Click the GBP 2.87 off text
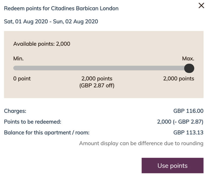 coord(97,86)
